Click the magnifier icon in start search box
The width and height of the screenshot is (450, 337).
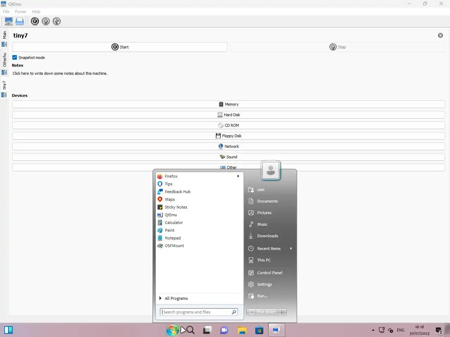234,312
